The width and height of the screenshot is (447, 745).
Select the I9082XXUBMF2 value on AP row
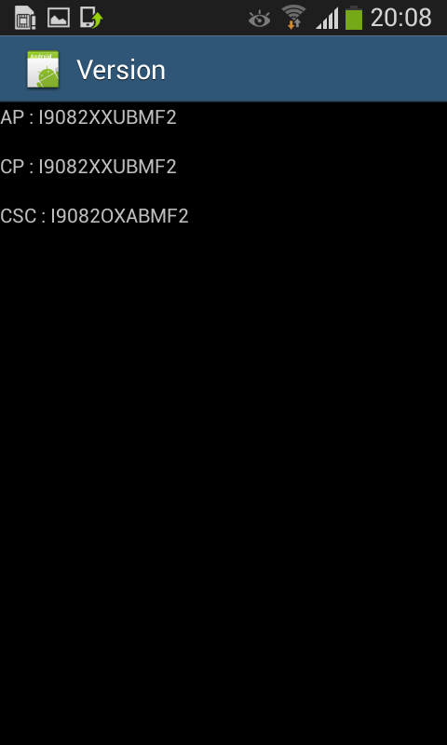107,117
